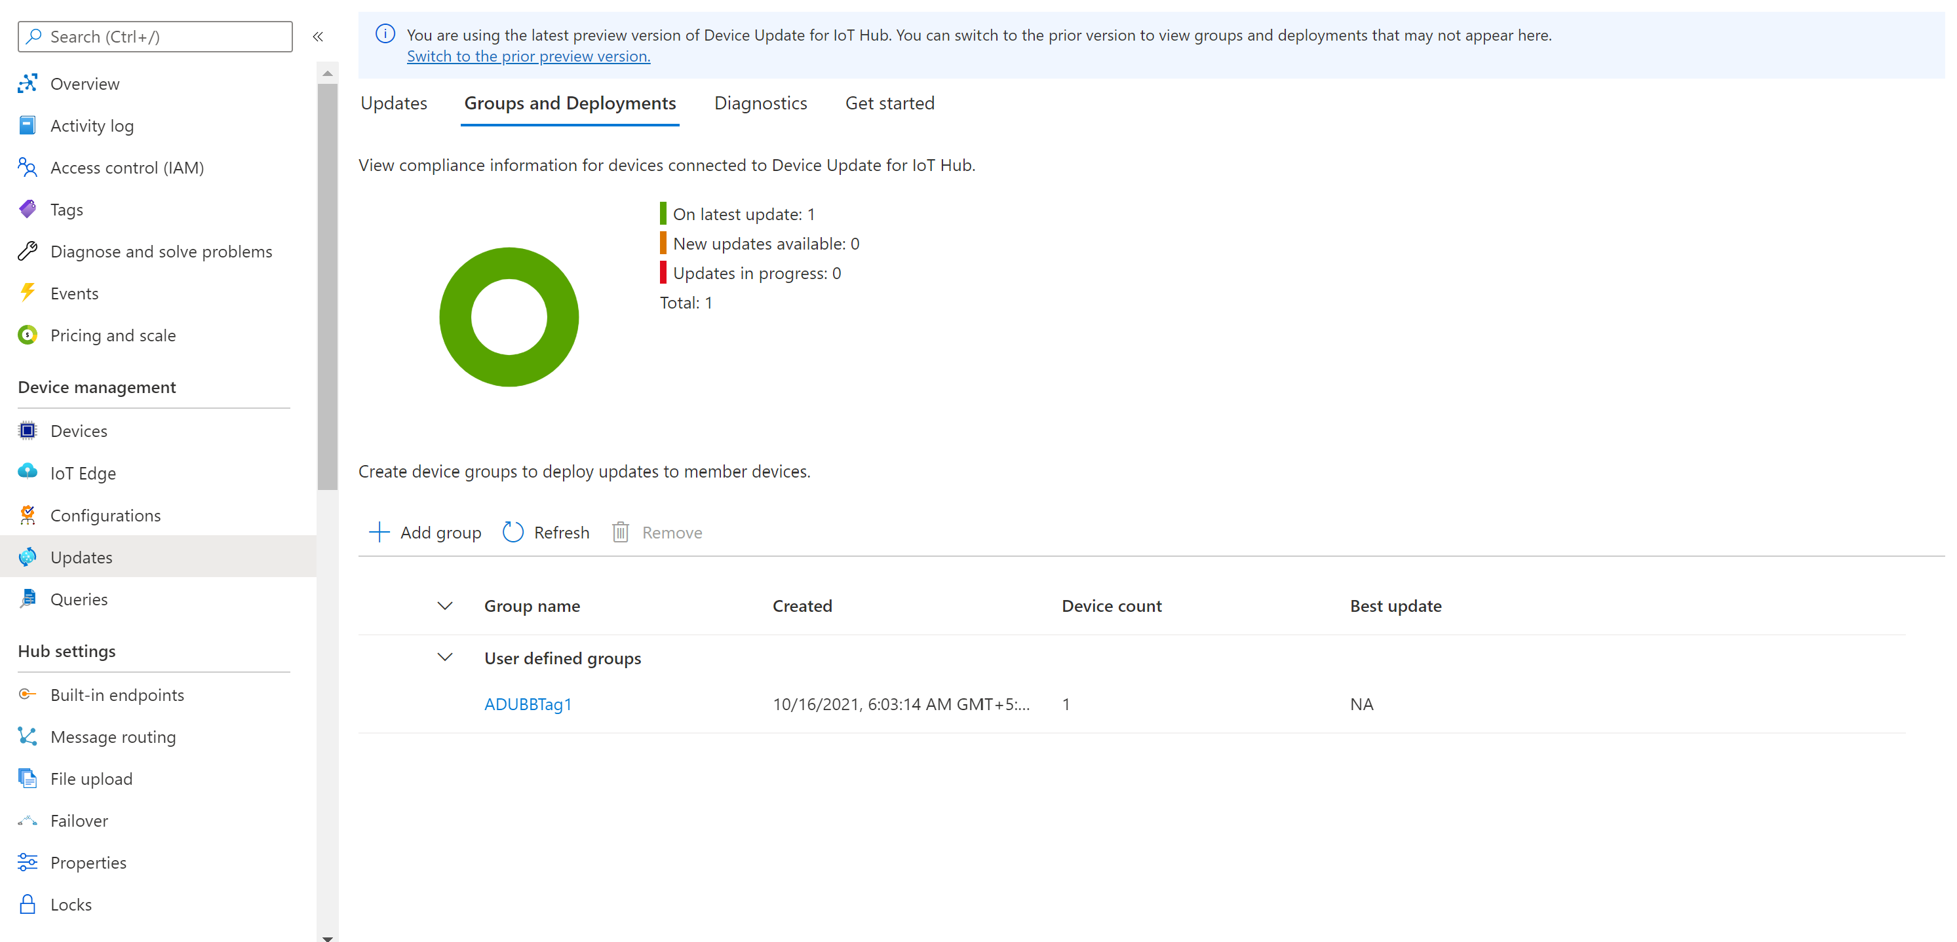Image resolution: width=1957 pixels, height=942 pixels.
Task: Switch to the Diagnostics tab
Action: coord(760,104)
